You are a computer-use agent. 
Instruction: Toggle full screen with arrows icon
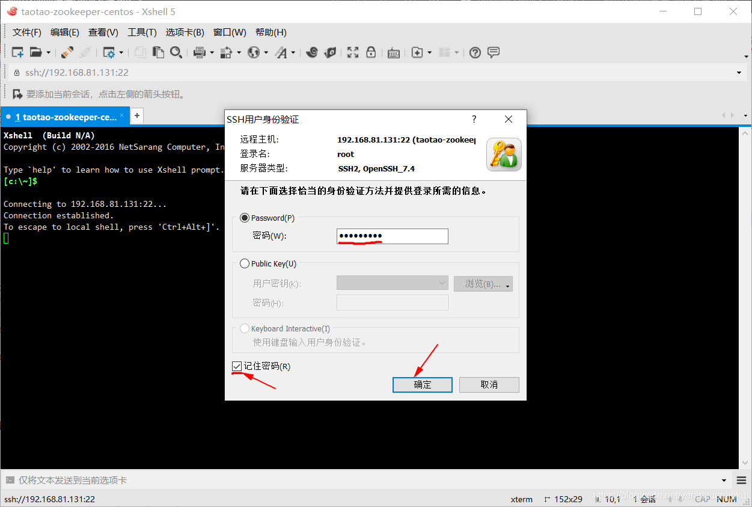tap(353, 52)
